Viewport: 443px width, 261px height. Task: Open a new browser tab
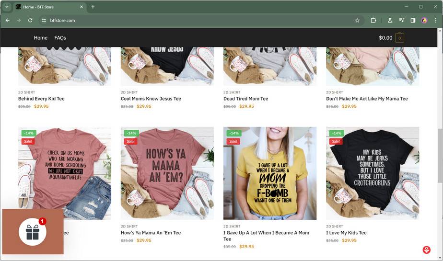pyautogui.click(x=93, y=7)
